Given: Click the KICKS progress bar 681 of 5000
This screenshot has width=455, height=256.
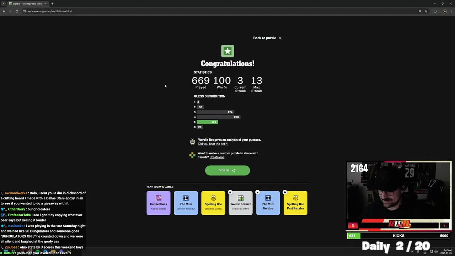Looking at the screenshot, I should click(398, 236).
